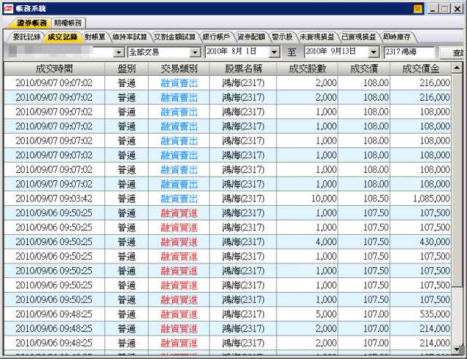Click the 1,085,000 amount cell
This screenshot has height=359, width=467.
tap(420, 198)
